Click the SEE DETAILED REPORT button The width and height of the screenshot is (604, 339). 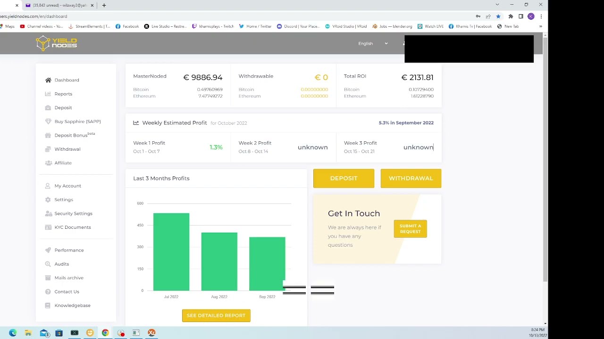pyautogui.click(x=216, y=315)
